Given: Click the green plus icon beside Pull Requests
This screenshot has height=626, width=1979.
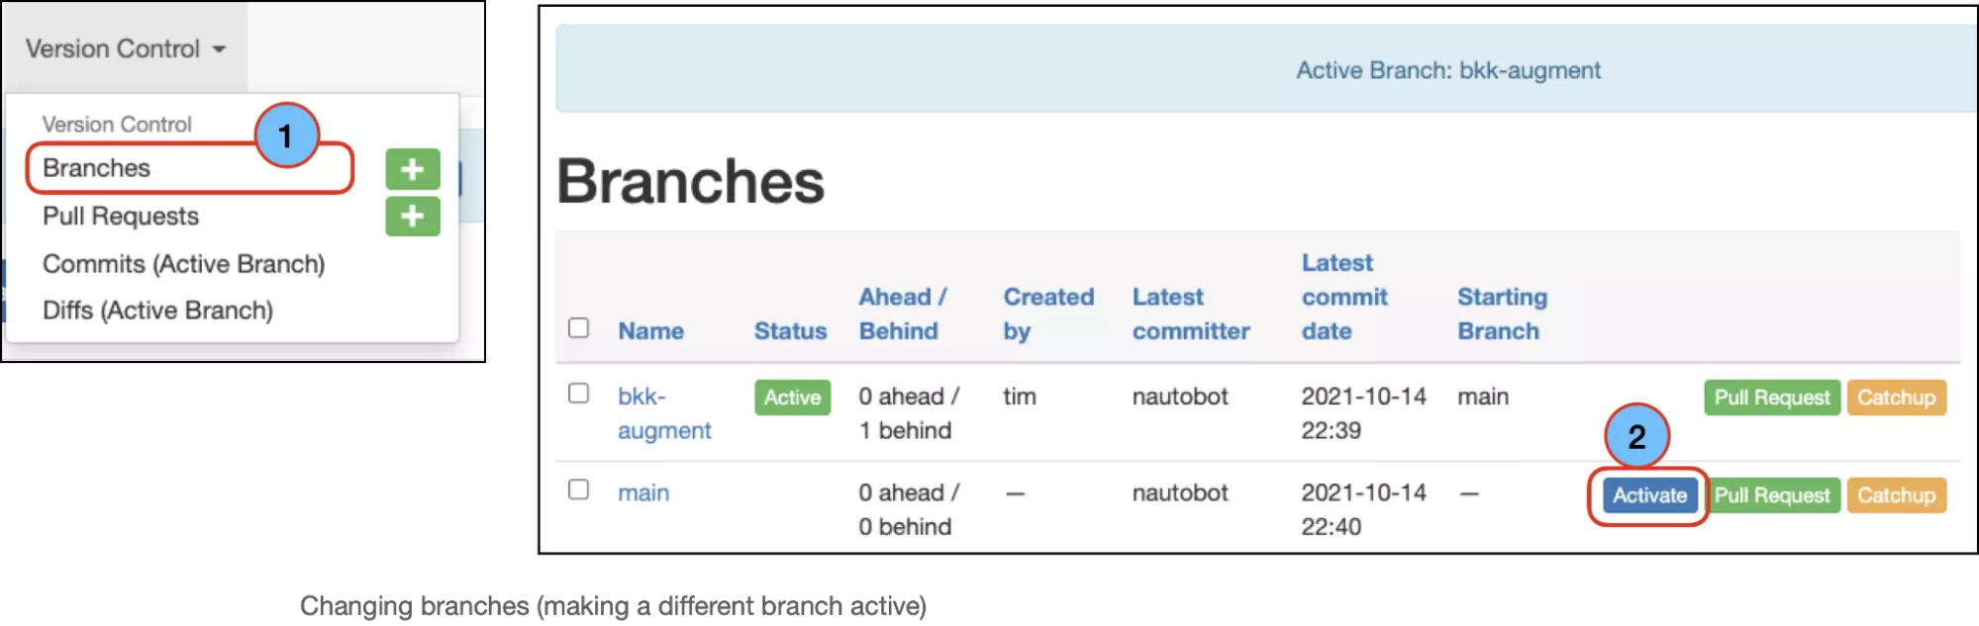Looking at the screenshot, I should [x=412, y=217].
